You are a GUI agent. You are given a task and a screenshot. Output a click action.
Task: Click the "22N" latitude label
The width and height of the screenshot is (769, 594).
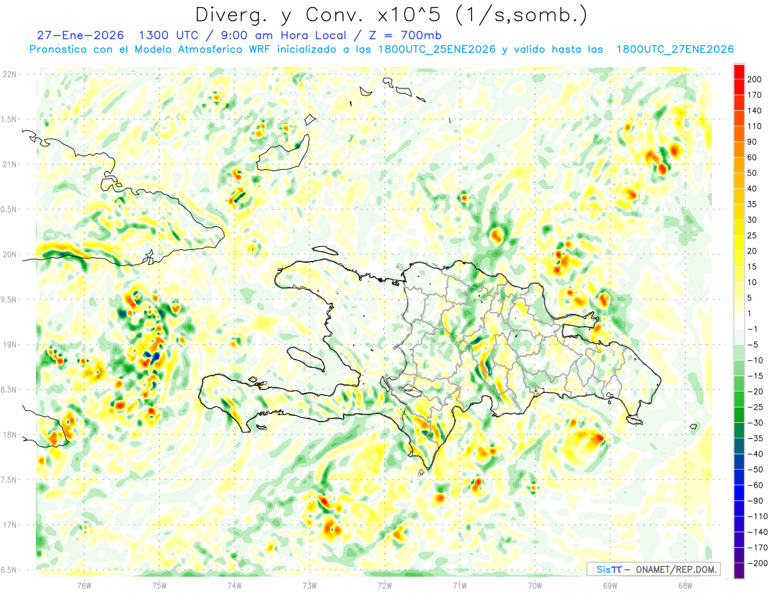(11, 74)
